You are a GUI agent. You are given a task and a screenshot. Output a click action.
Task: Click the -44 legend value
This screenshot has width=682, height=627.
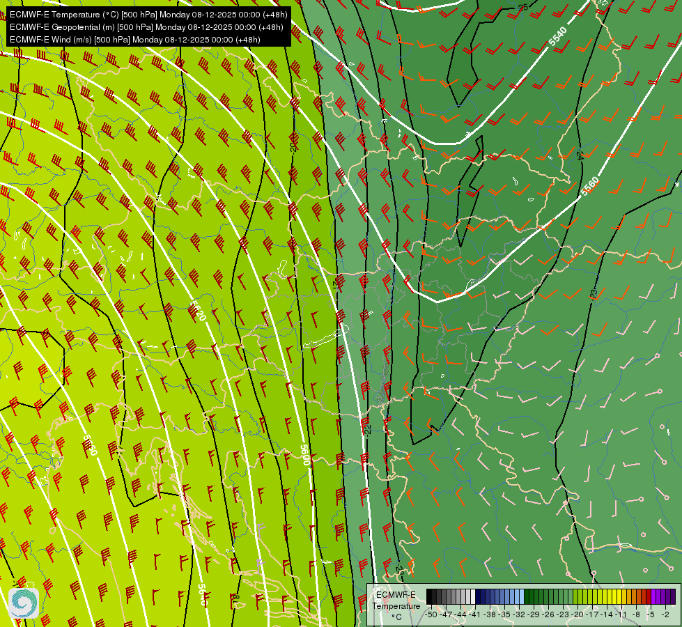461,614
